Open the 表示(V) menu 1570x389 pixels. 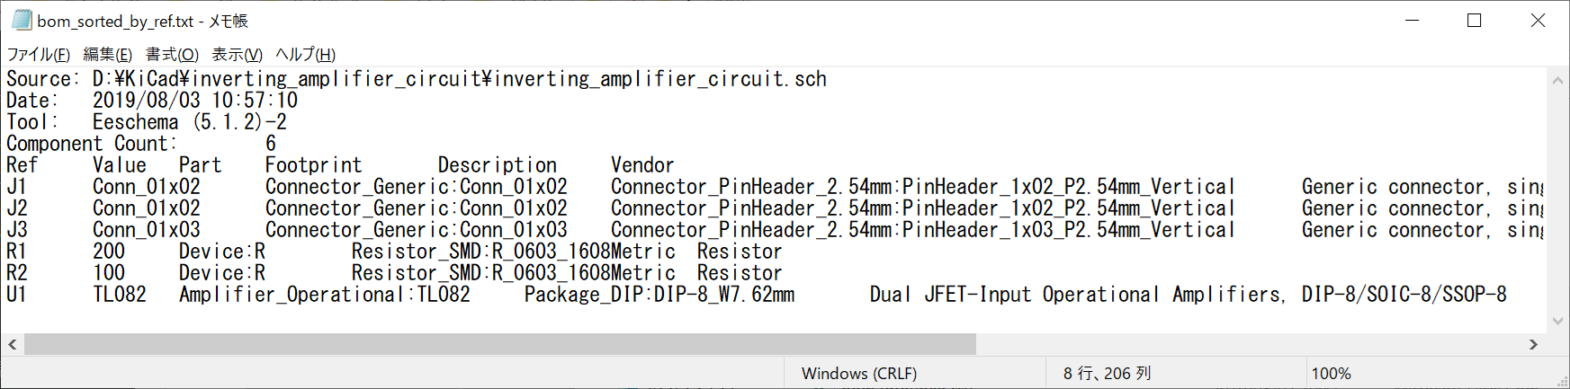tap(237, 55)
